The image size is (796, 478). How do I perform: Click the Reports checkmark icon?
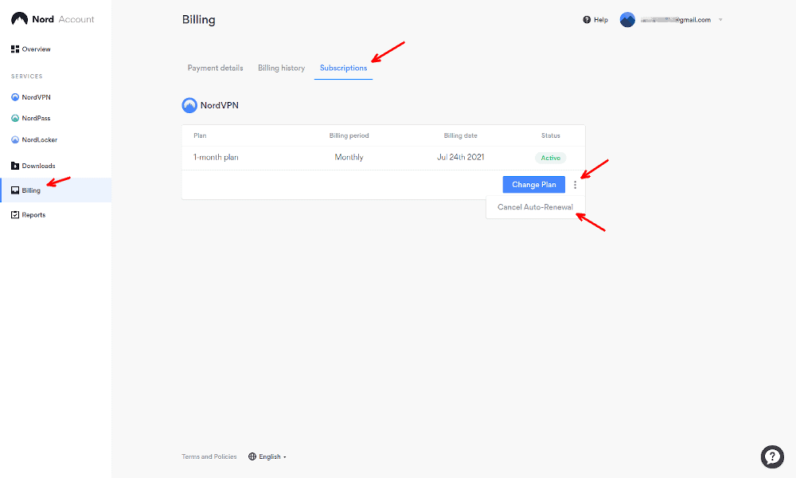[x=14, y=215]
